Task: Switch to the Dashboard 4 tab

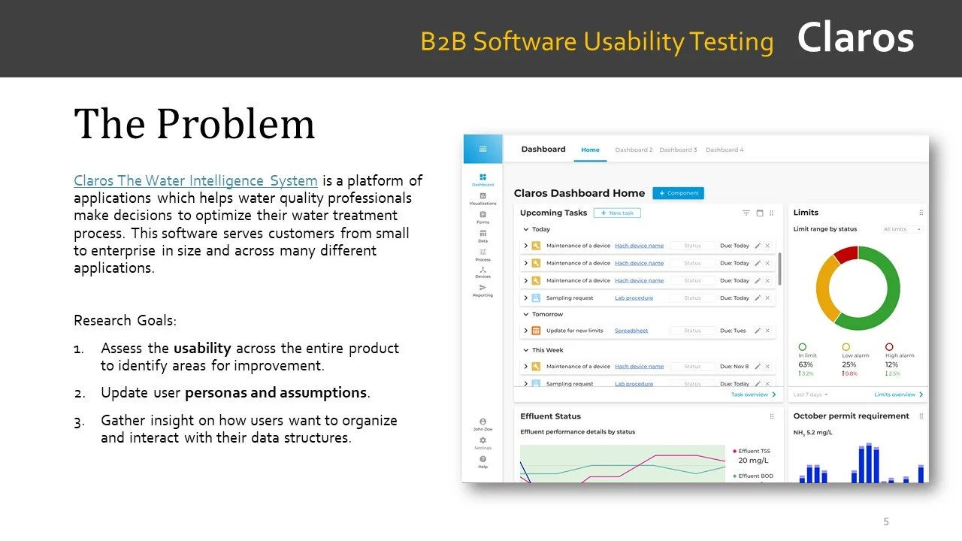Action: point(725,150)
